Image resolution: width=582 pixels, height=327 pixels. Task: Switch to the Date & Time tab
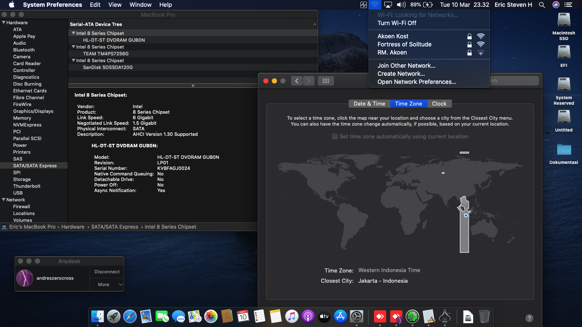point(369,103)
